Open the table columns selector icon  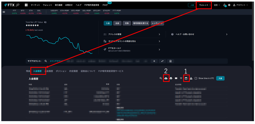click(x=176, y=78)
